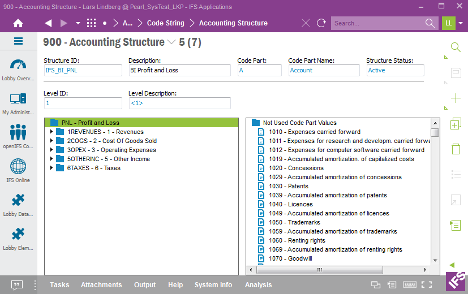Click the search magnifier in right panel
This screenshot has width=468, height=294.
(456, 47)
